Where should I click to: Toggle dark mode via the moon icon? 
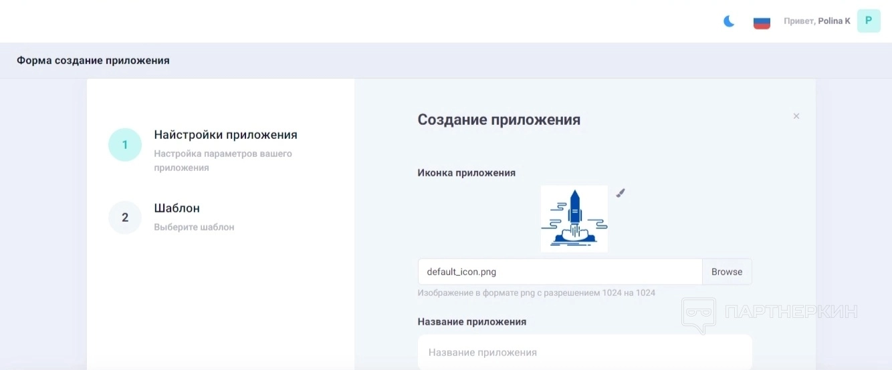pyautogui.click(x=729, y=21)
